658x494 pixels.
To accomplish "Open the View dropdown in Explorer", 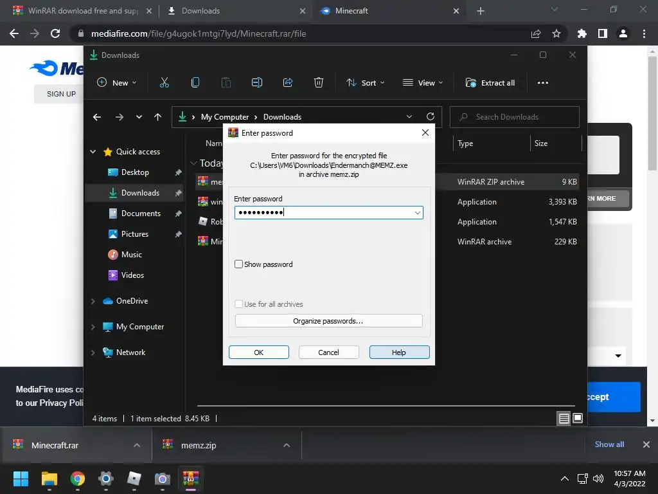I will tap(423, 83).
